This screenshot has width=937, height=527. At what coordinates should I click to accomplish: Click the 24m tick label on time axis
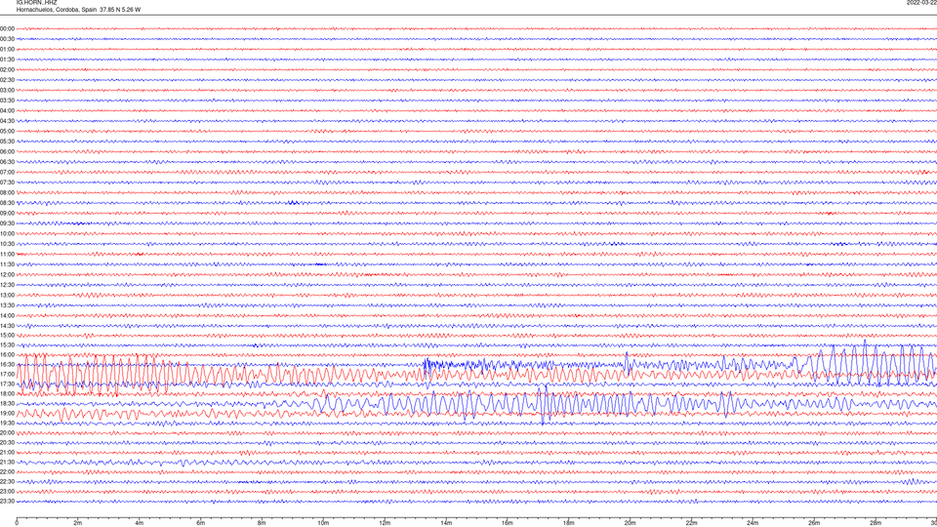(753, 523)
